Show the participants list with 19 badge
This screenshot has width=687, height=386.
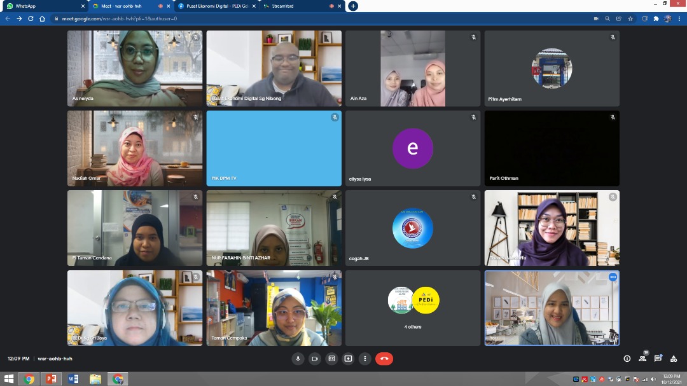(x=642, y=359)
